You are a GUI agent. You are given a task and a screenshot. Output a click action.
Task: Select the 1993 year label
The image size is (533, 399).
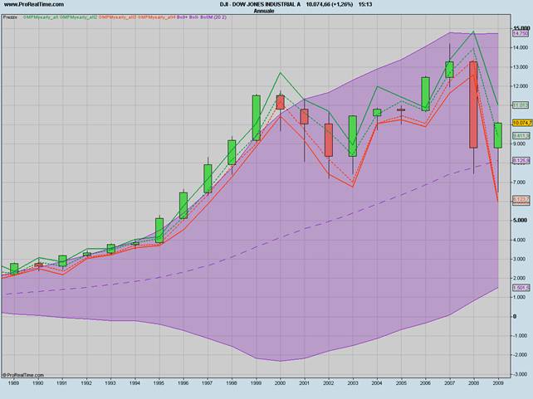pos(110,383)
